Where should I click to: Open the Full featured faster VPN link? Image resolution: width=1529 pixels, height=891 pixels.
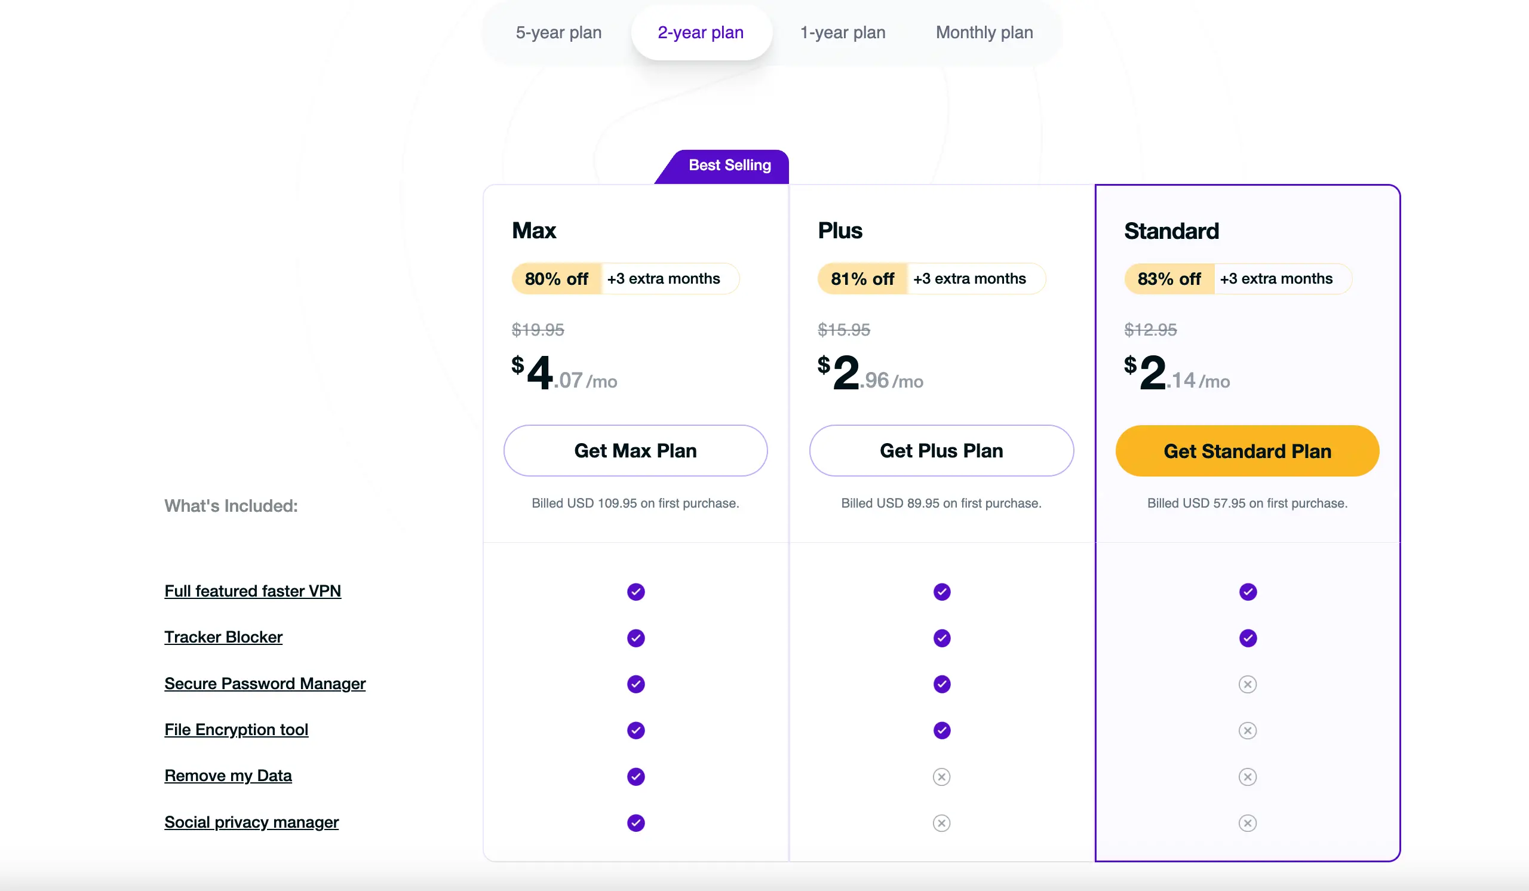coord(253,591)
